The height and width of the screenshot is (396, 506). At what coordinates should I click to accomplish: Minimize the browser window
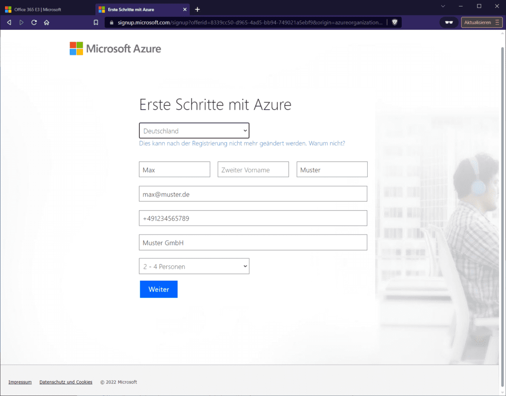click(461, 6)
